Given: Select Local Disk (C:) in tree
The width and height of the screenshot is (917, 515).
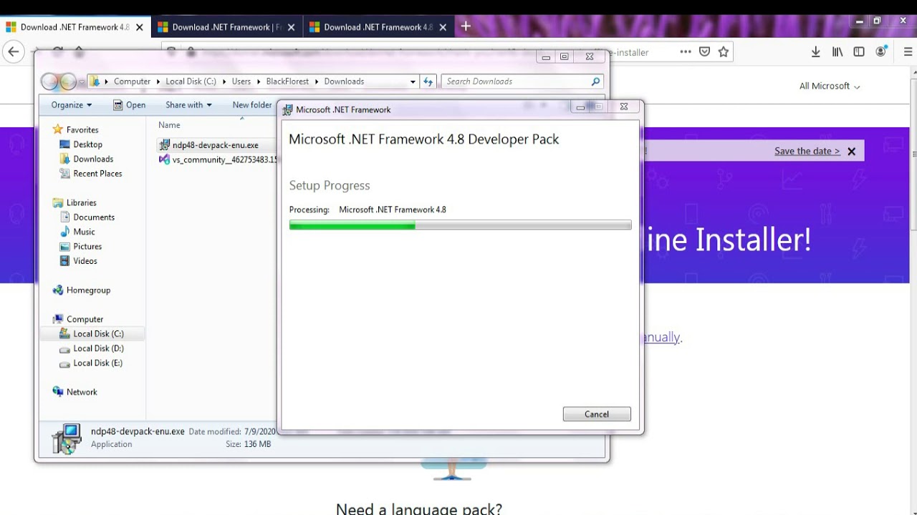Looking at the screenshot, I should 98,333.
